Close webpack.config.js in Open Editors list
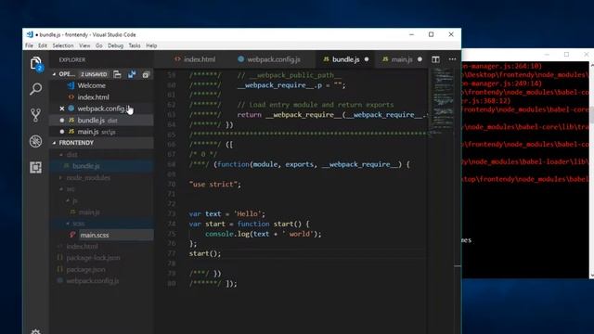594x334 pixels. [x=62, y=109]
